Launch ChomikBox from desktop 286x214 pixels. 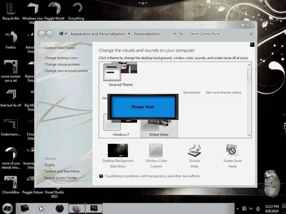pos(11,185)
